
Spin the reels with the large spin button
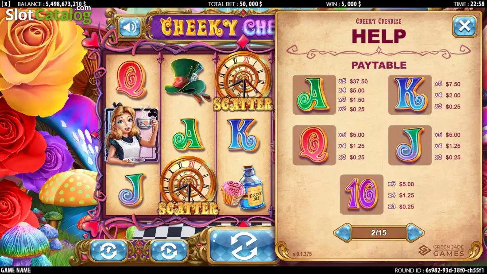242,247
